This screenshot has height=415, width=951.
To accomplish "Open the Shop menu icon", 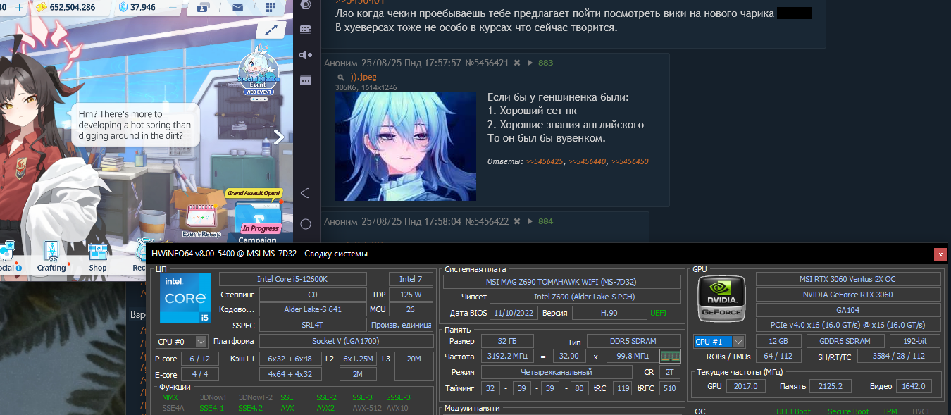I will point(98,256).
